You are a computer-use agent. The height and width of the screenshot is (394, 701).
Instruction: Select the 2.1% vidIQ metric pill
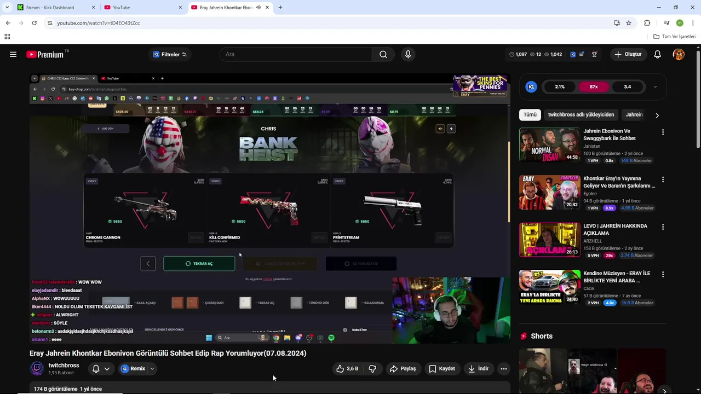click(x=560, y=86)
